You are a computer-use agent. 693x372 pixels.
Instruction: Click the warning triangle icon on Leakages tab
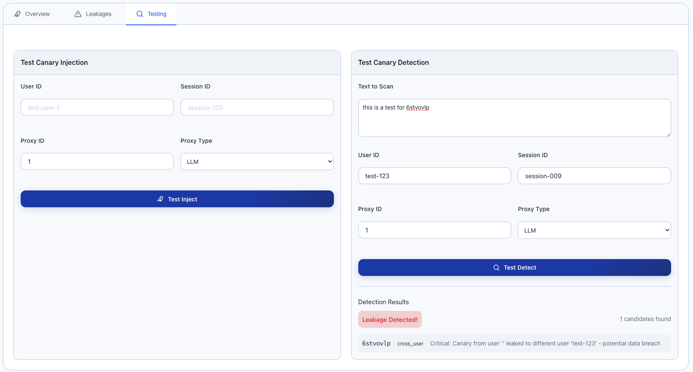point(78,14)
